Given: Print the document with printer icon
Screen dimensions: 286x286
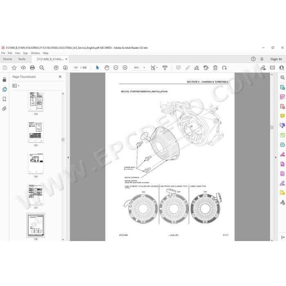Looking at the screenshot, I should pyautogui.click(x=32, y=68).
